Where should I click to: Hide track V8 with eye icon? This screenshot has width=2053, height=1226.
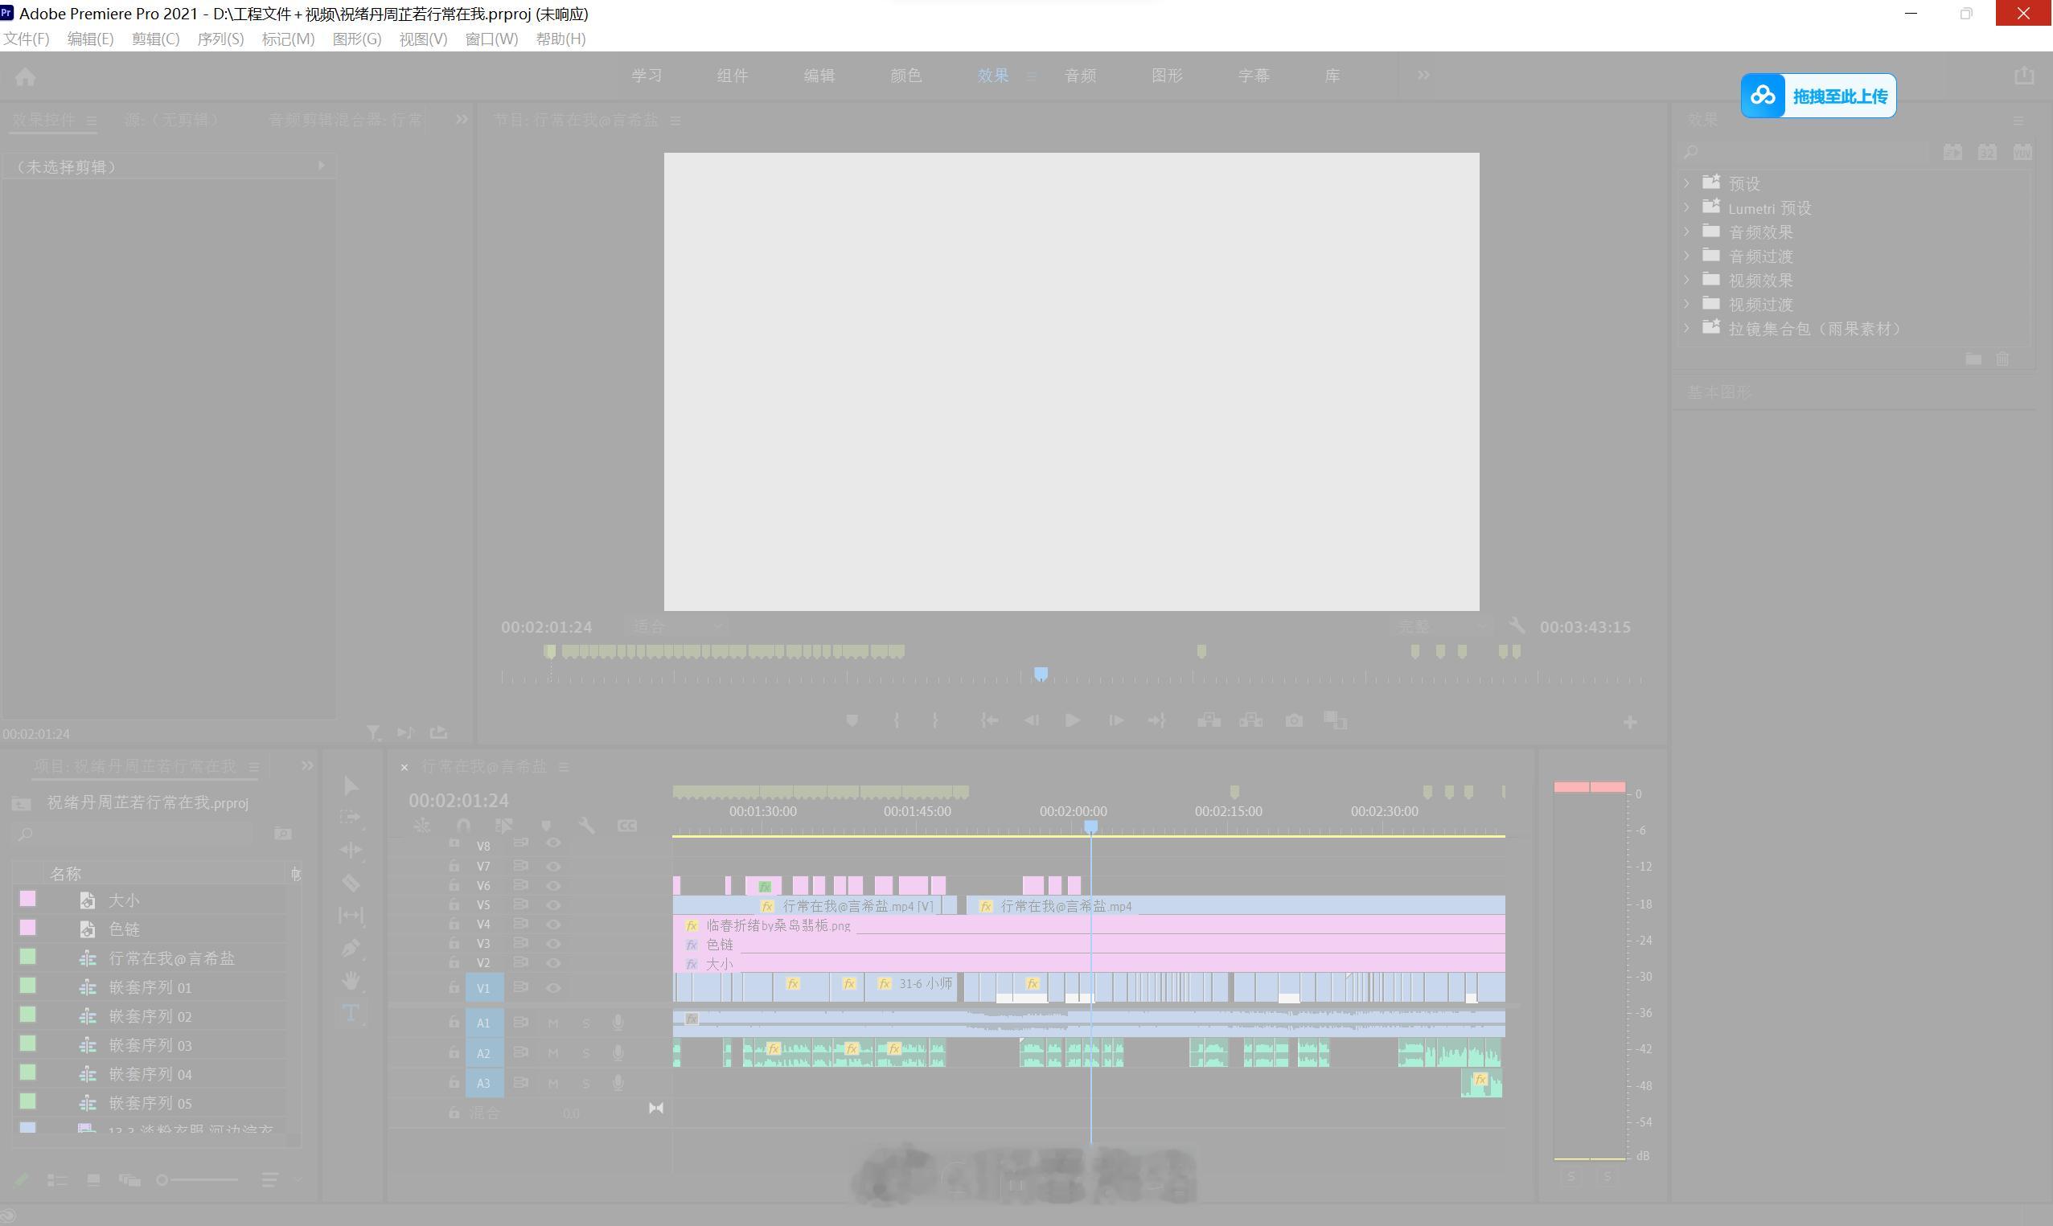553,843
